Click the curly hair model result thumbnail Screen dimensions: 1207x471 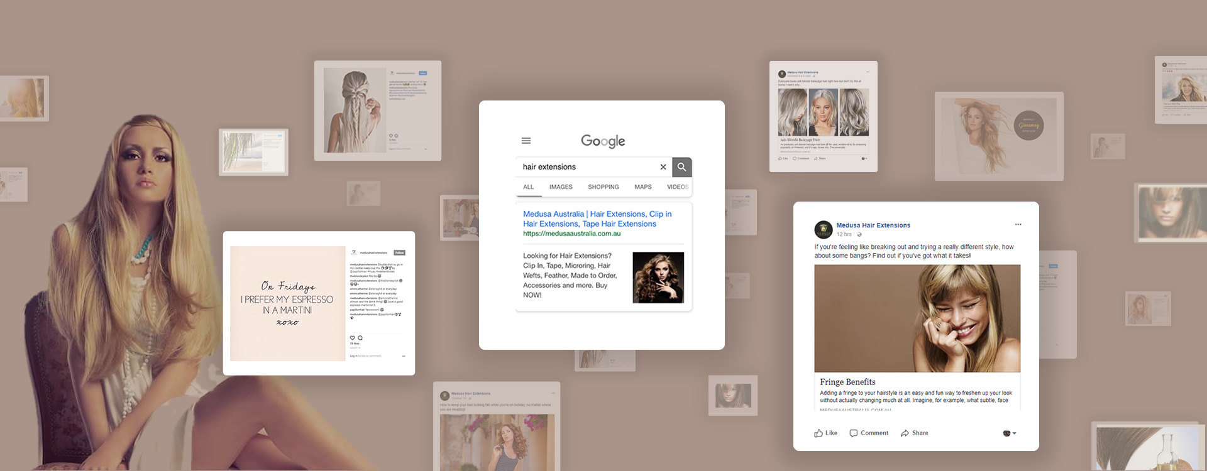[658, 278]
